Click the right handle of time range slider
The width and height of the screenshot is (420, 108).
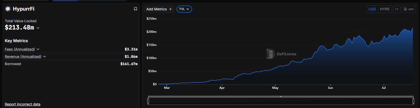413,101
